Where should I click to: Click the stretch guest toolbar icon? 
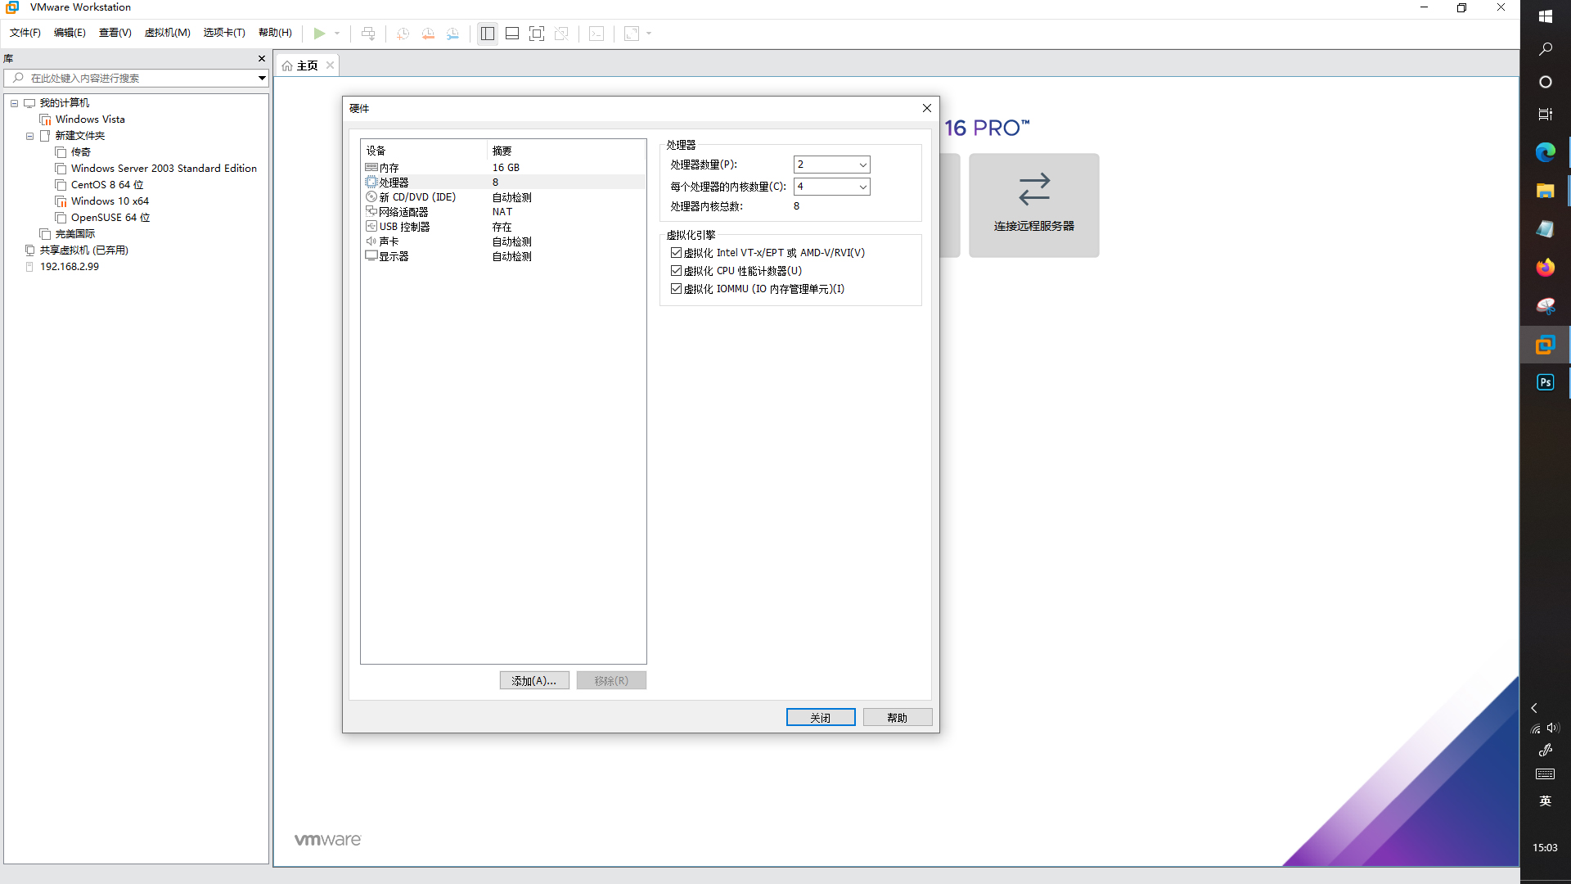point(632,34)
